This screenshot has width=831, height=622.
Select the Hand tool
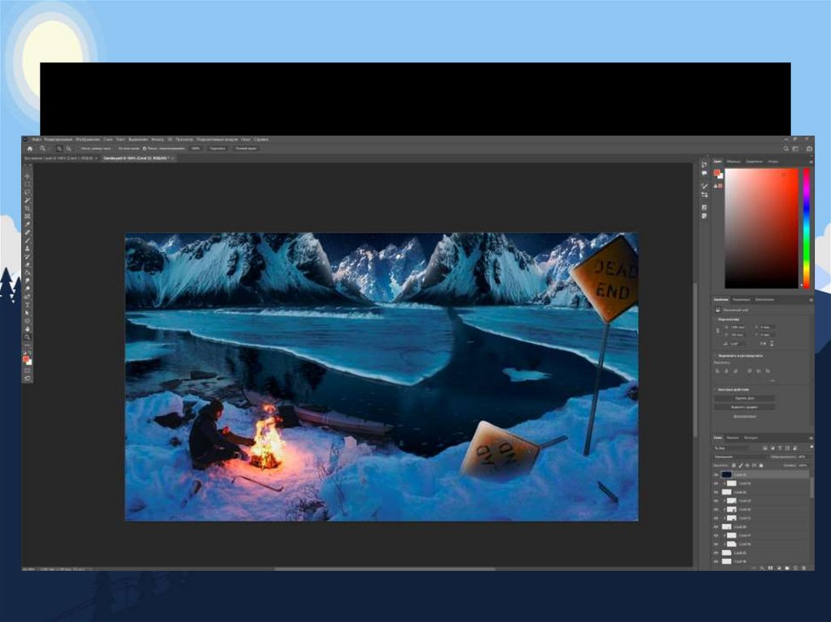pyautogui.click(x=28, y=328)
